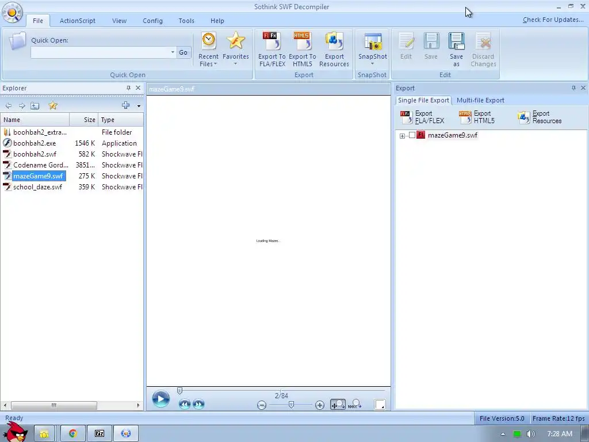Click the taskbar volume speaker icon
Viewport: 589px width, 442px height.
click(530, 434)
